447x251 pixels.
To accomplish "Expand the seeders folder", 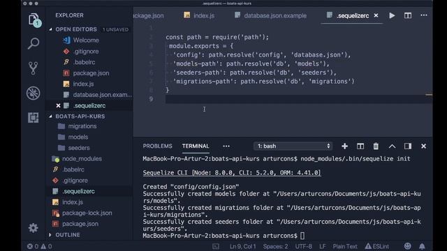I will (79, 148).
